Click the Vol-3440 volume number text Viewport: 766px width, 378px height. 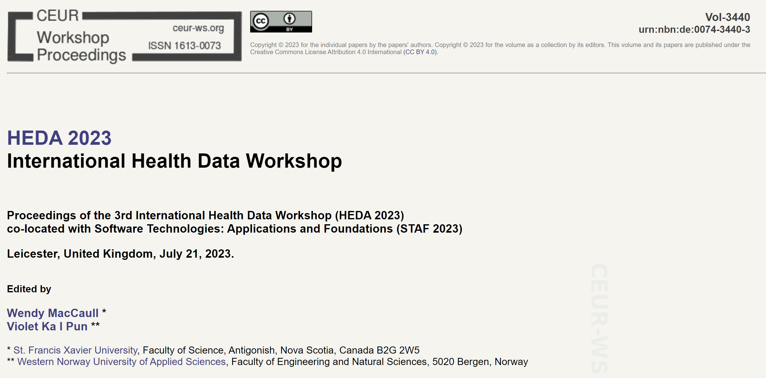pos(727,17)
